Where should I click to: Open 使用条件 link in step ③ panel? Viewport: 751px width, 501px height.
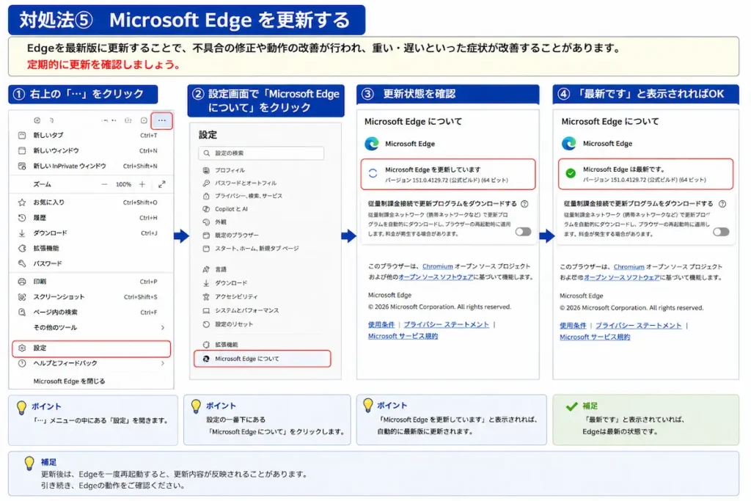click(x=381, y=325)
